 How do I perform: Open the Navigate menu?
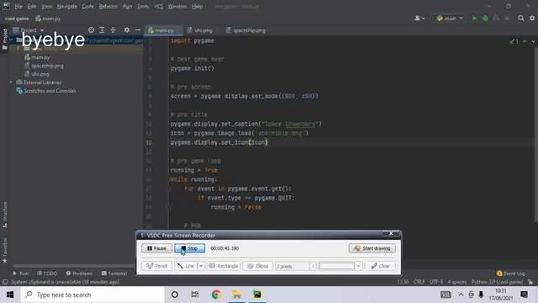point(67,6)
